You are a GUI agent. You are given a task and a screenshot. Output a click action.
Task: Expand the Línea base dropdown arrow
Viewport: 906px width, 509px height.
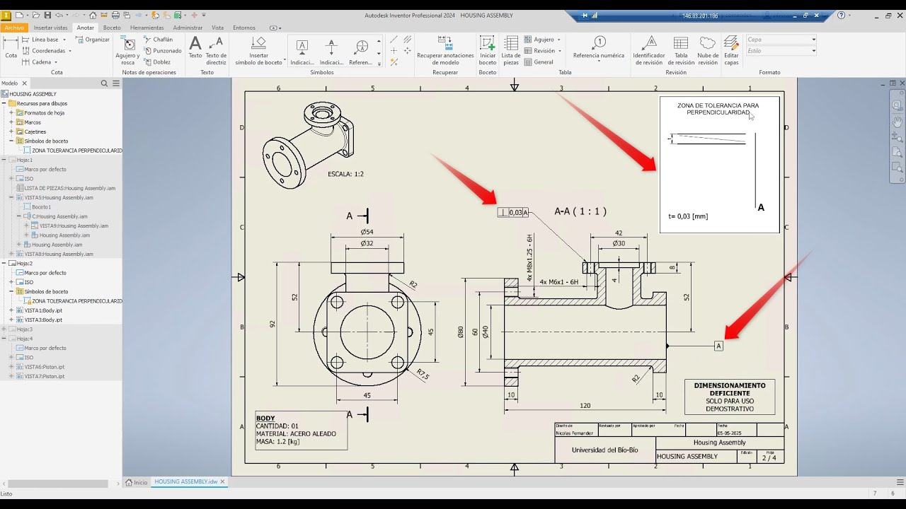click(64, 40)
